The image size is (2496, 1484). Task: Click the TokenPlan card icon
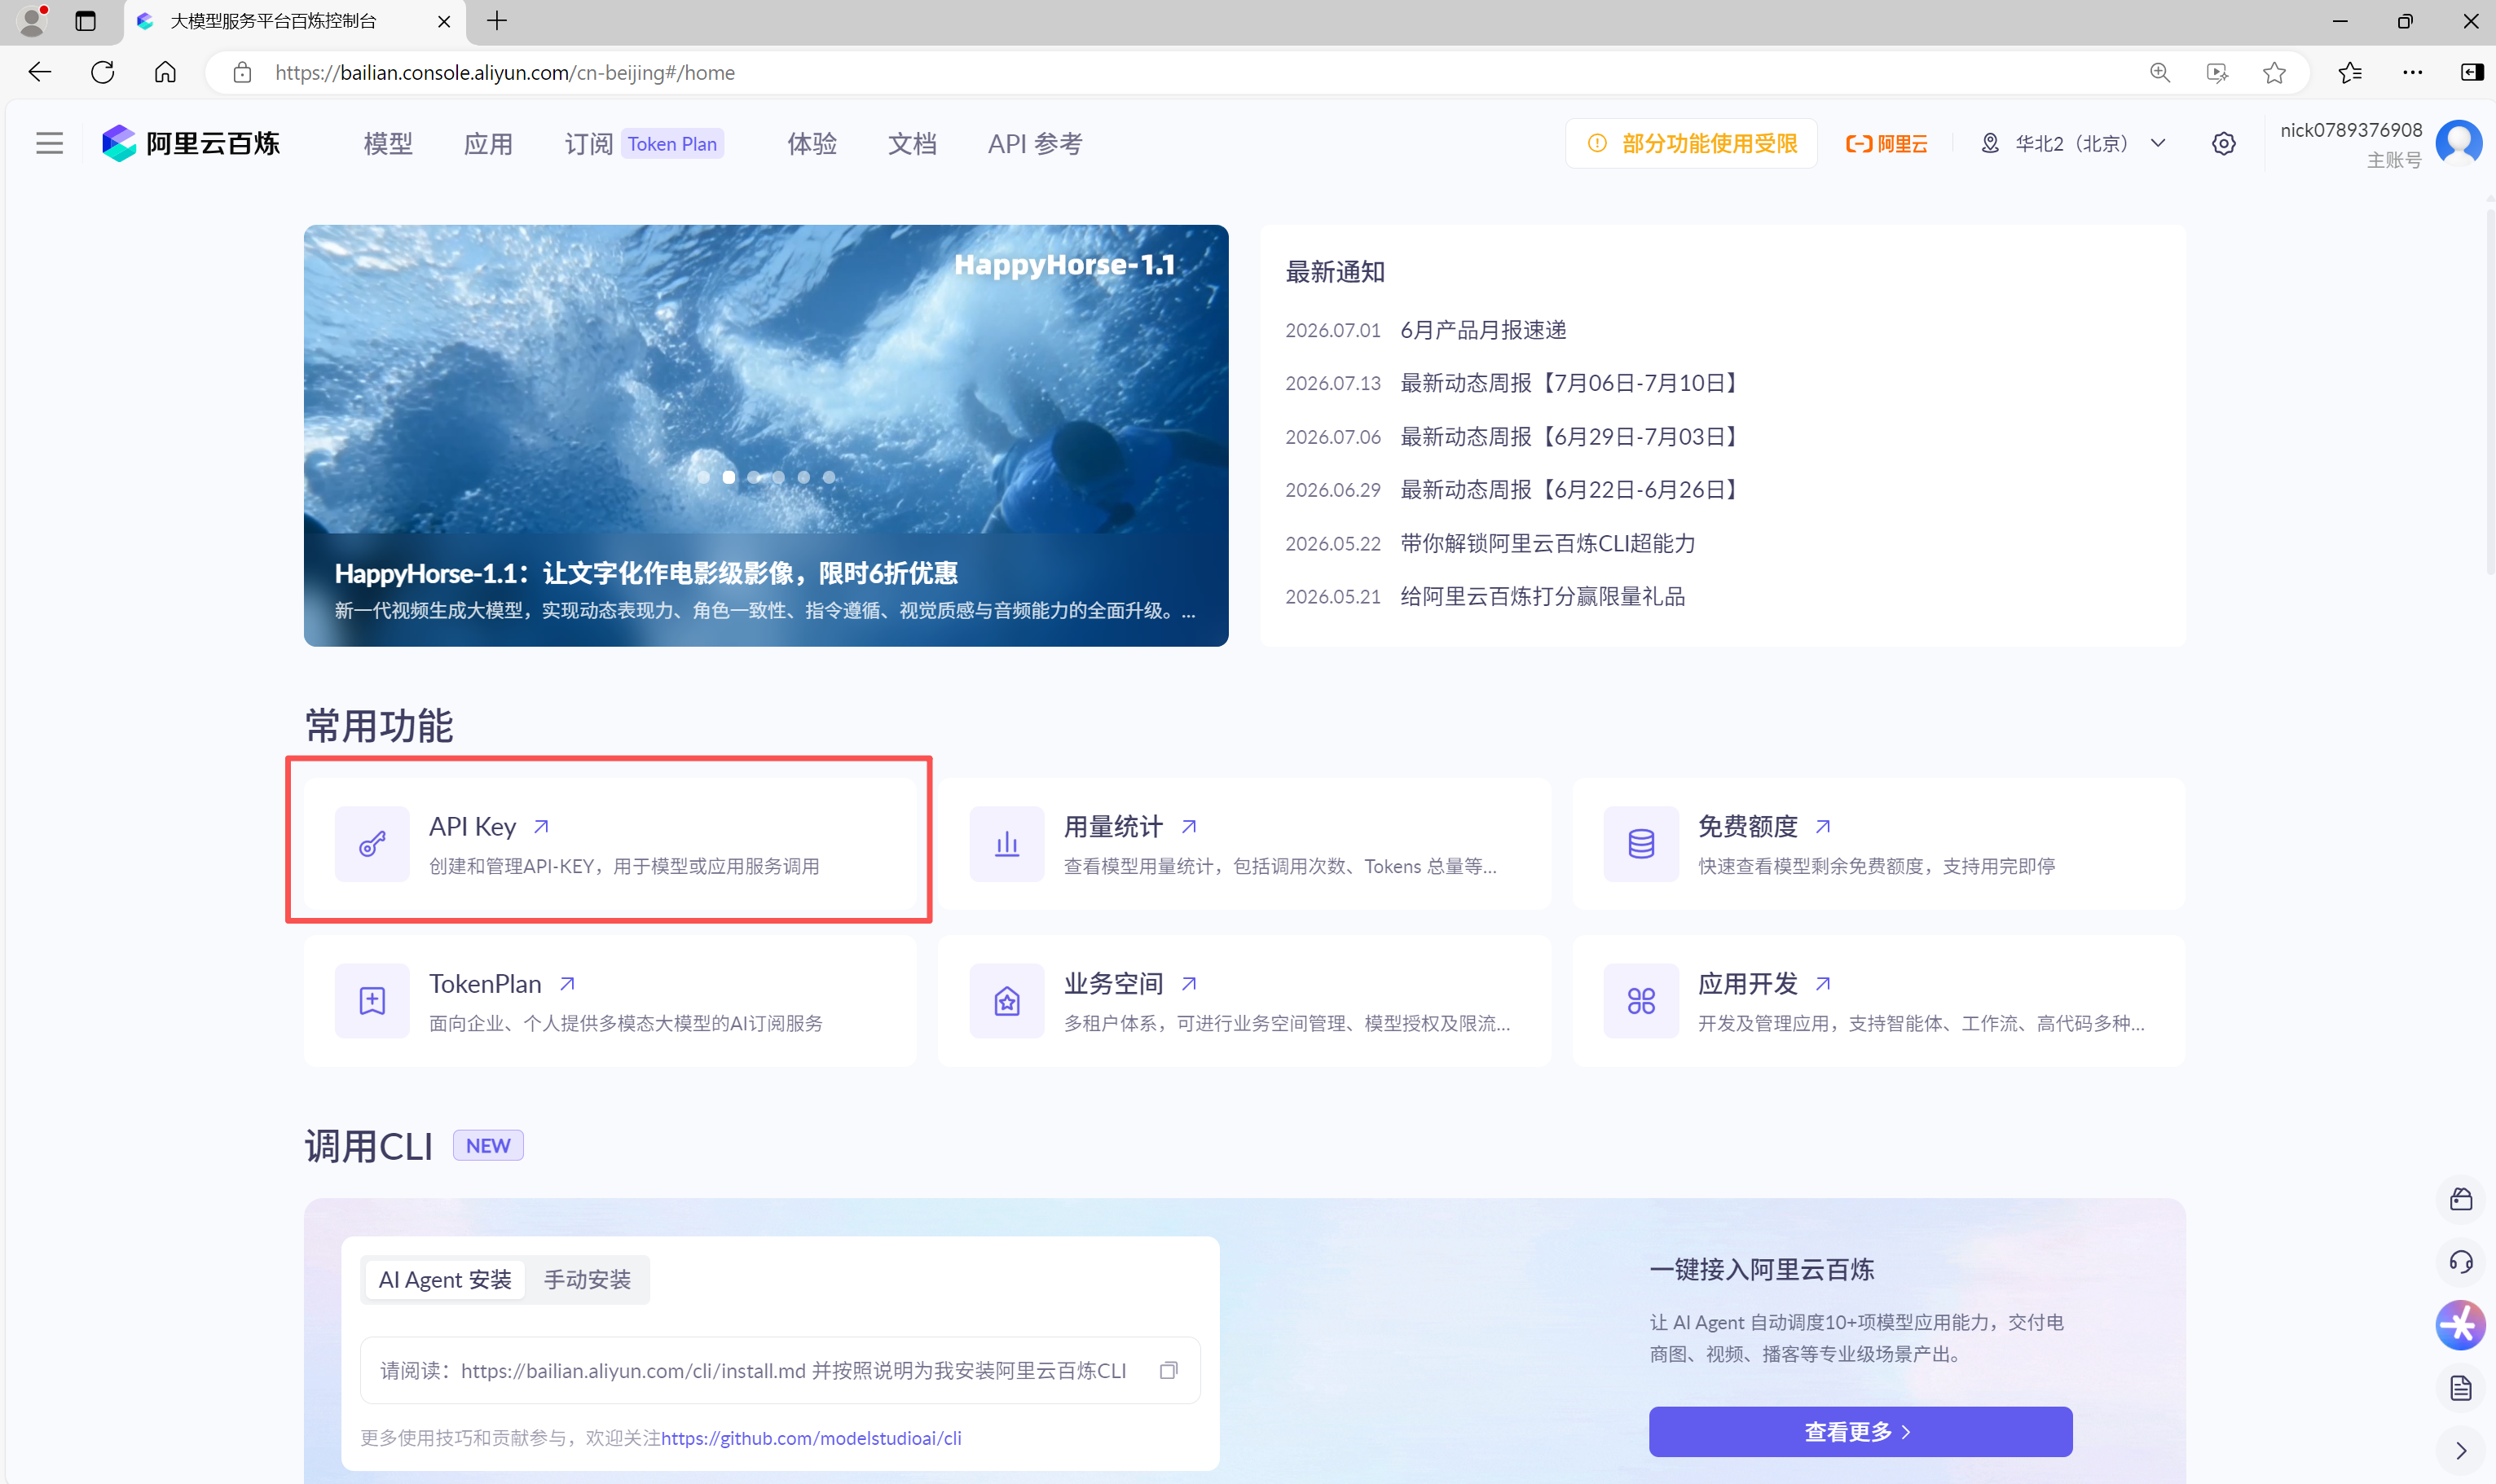[372, 1001]
